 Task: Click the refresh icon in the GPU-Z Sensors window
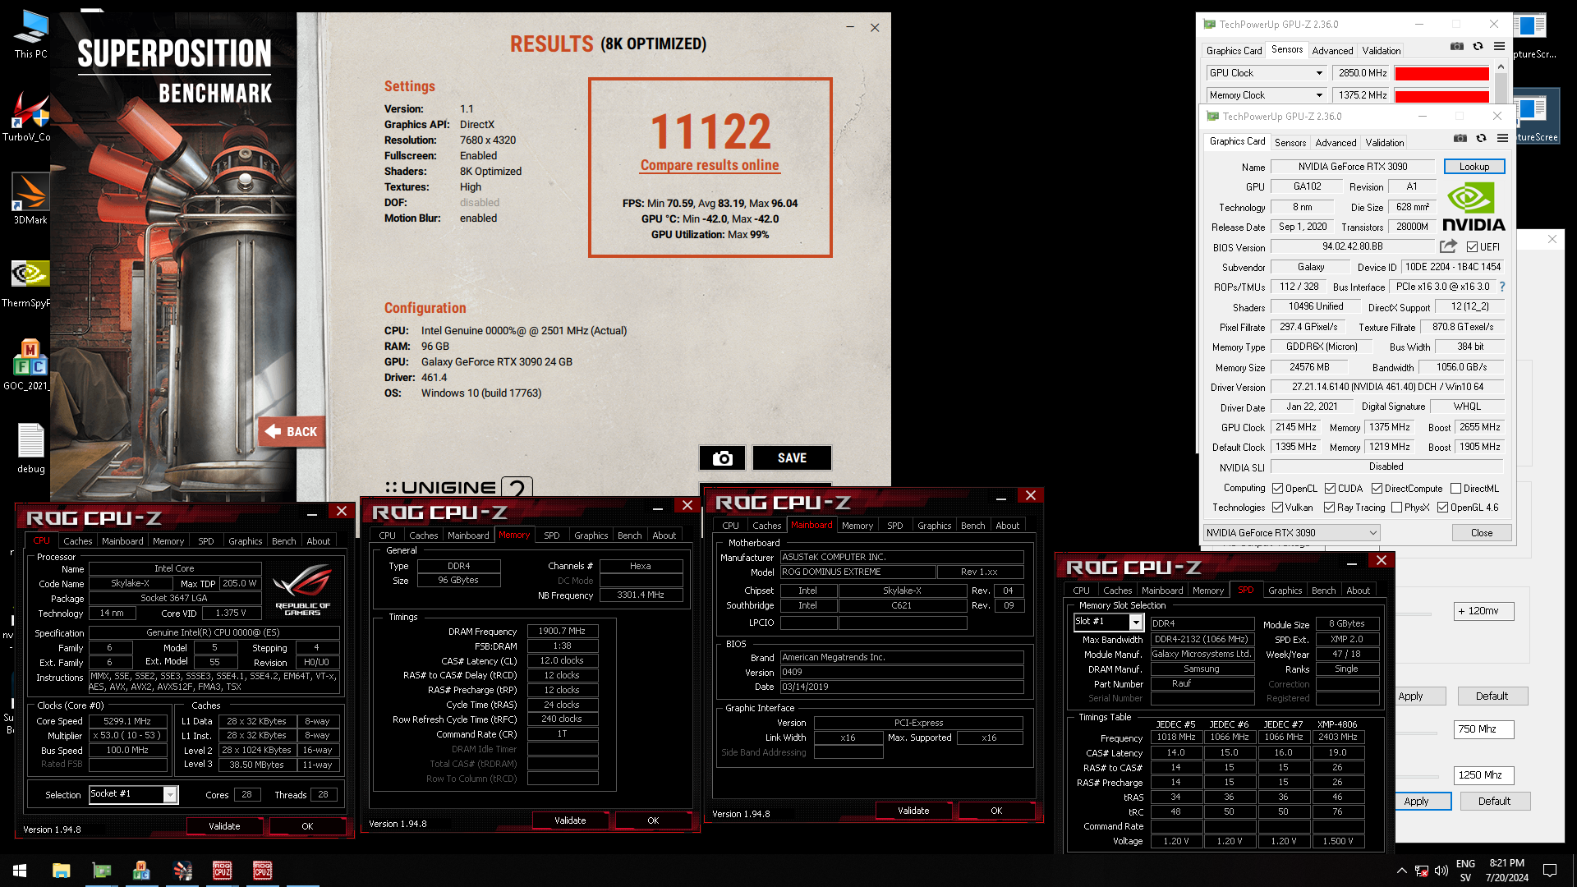pyautogui.click(x=1478, y=47)
